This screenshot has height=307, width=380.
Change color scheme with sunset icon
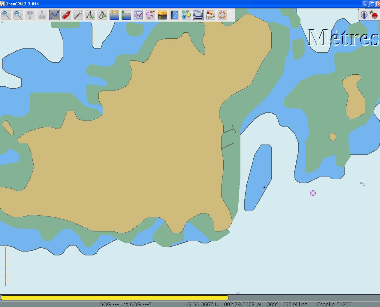162,15
